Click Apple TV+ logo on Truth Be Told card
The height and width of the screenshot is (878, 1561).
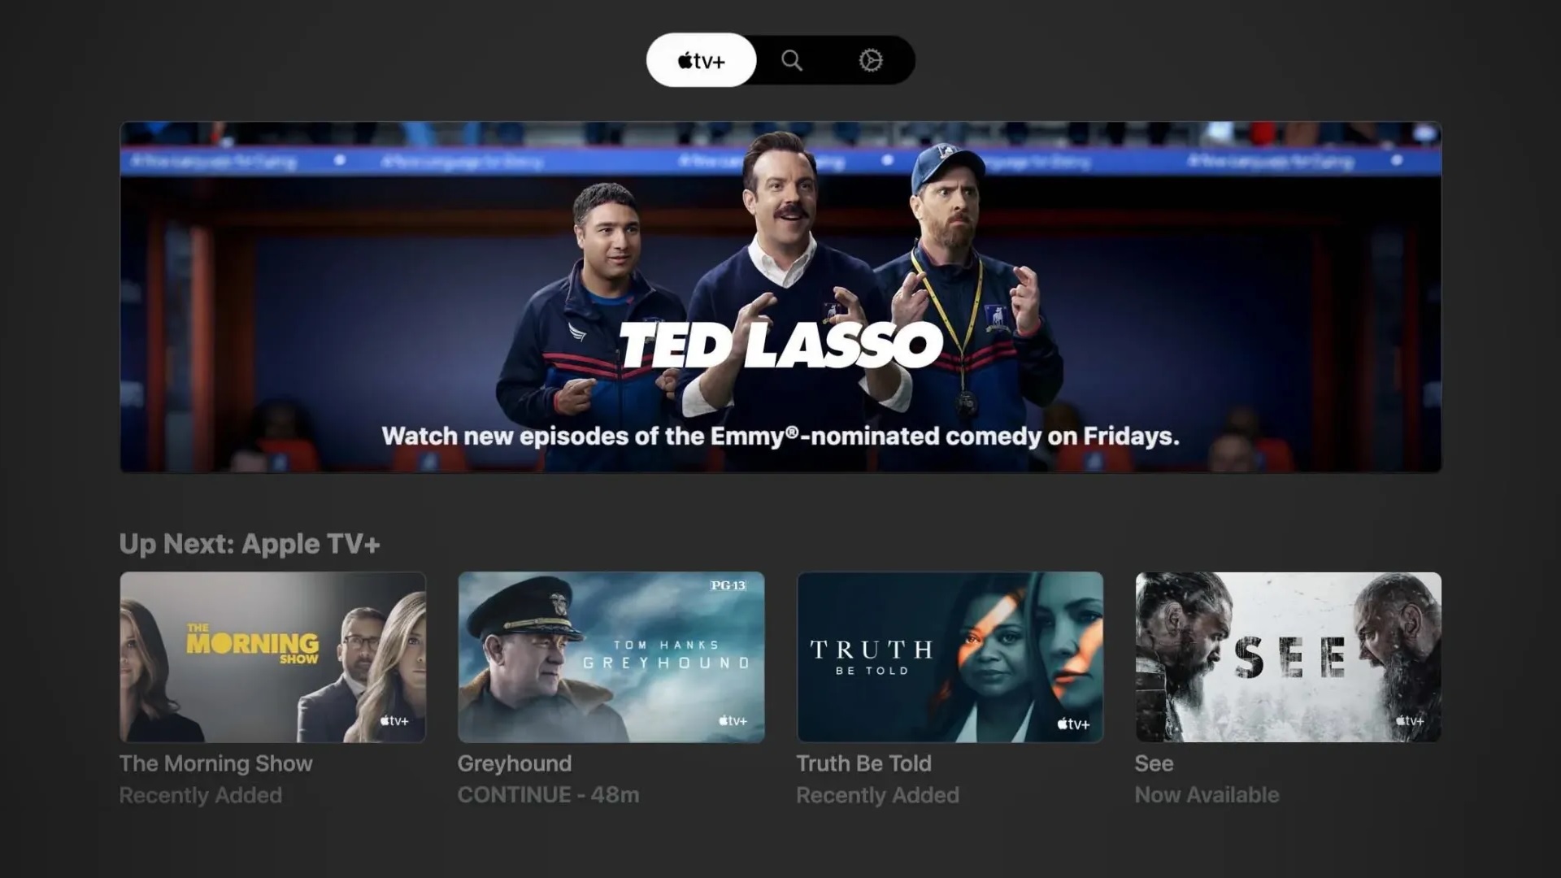point(1073,724)
